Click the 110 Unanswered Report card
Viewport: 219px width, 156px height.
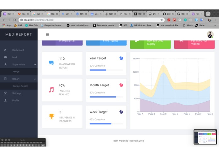click(62, 63)
